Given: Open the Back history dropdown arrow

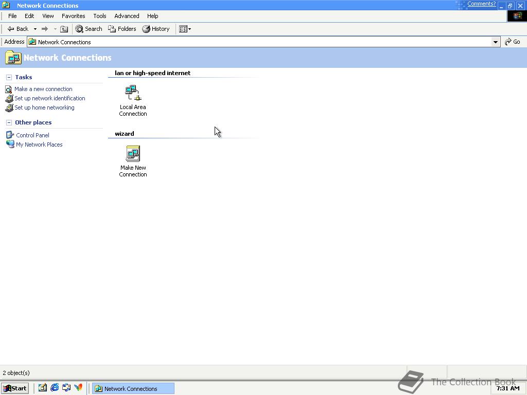Looking at the screenshot, I should click(35, 29).
